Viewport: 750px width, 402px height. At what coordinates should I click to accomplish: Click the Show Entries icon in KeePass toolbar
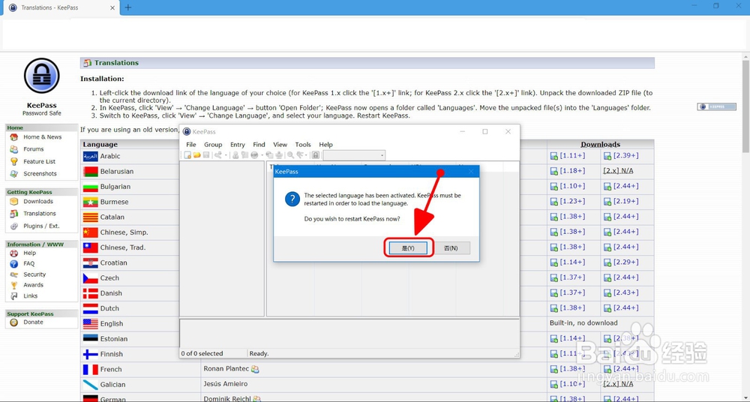(301, 155)
